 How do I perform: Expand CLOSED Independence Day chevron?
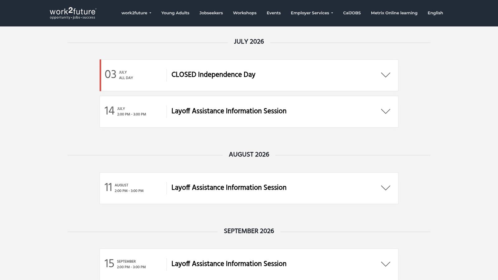point(385,75)
